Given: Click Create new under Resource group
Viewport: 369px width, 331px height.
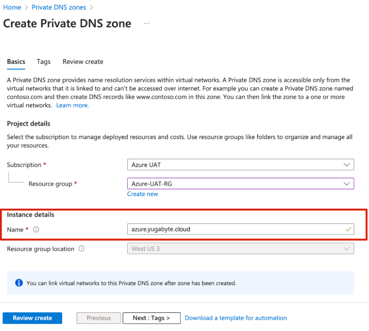Looking at the screenshot, I should click(143, 194).
